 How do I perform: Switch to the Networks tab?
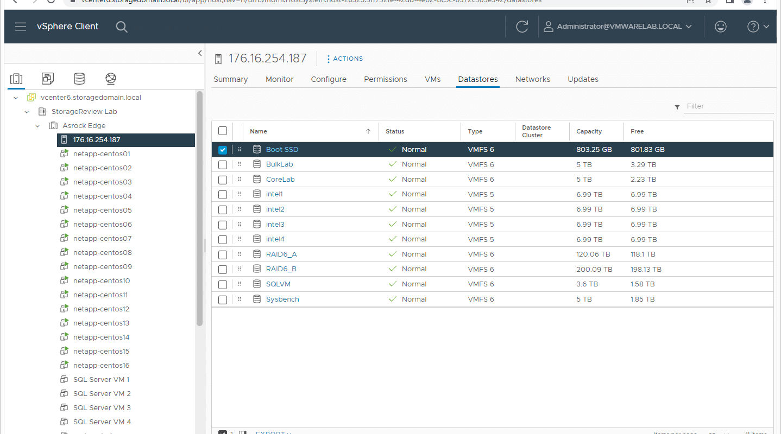coord(533,79)
